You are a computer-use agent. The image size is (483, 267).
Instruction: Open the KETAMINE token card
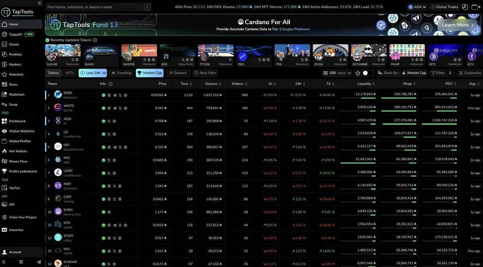tap(369, 55)
